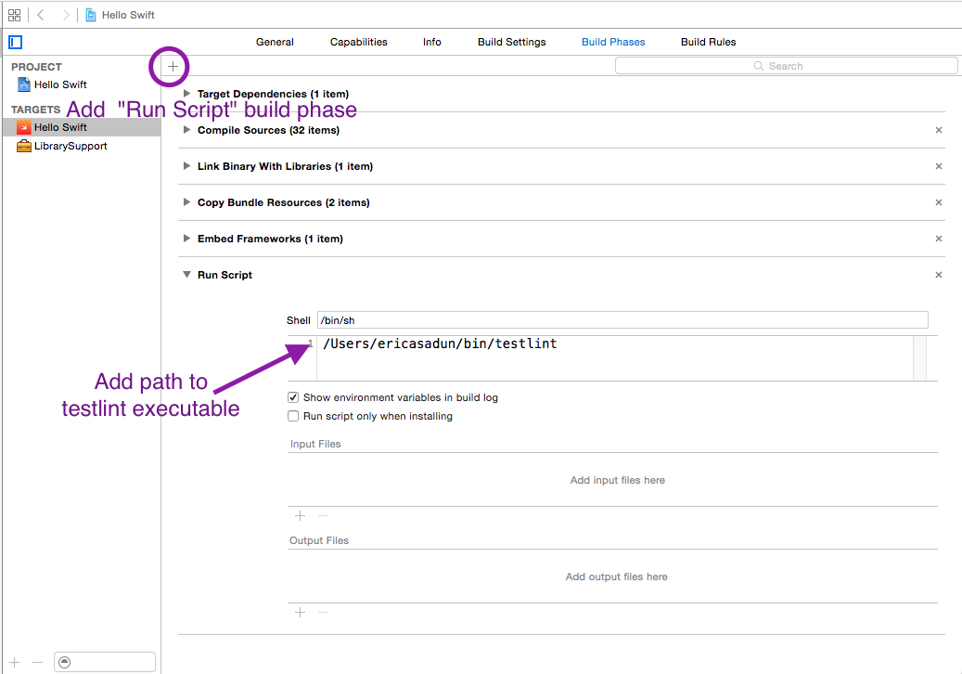Viewport: 962px width, 674px height.
Task: Uncheck Show environment variables in build log
Action: 293,397
